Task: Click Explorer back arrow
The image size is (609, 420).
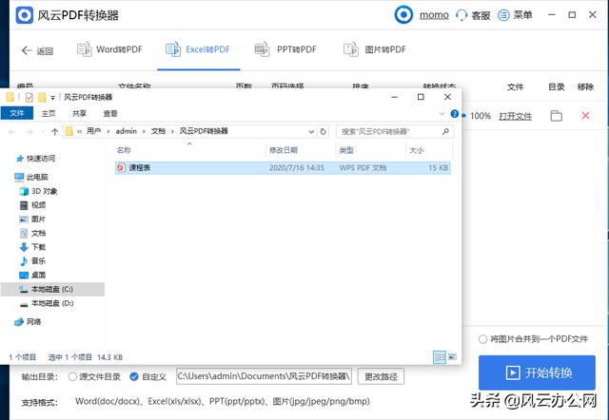Action: coord(11,132)
